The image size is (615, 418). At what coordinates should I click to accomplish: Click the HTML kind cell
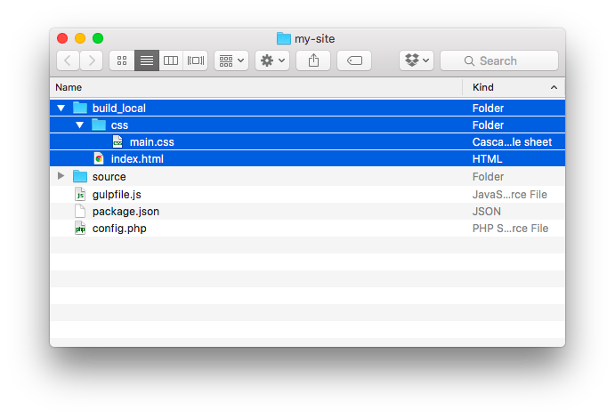487,159
